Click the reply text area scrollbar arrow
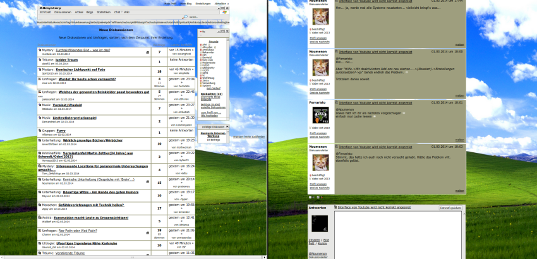This screenshot has height=259, width=537. point(464,213)
